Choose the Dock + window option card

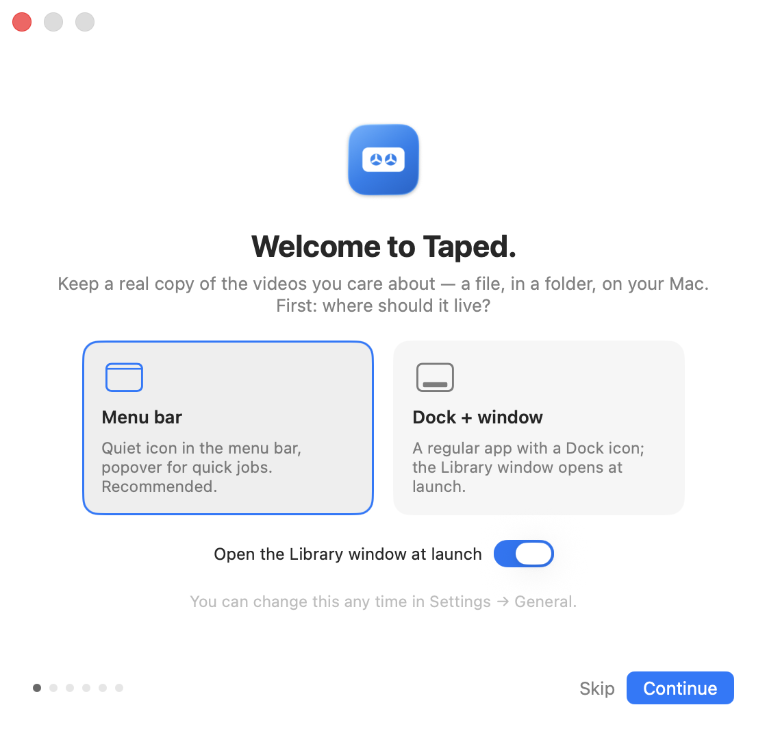tap(538, 428)
